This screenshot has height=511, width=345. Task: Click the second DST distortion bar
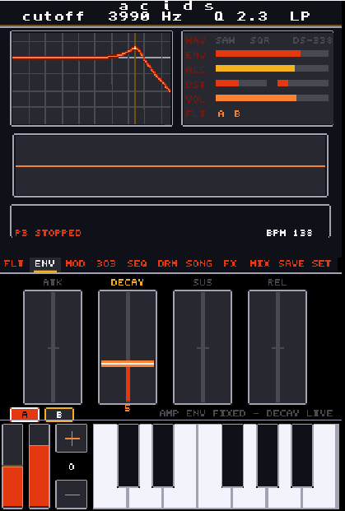click(303, 83)
